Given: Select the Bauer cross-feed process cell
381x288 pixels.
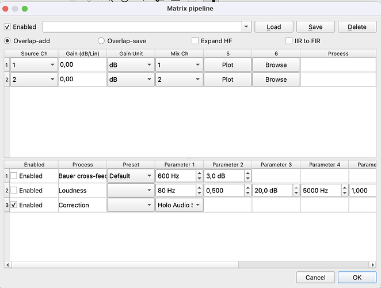Looking at the screenshot, I should [82, 176].
